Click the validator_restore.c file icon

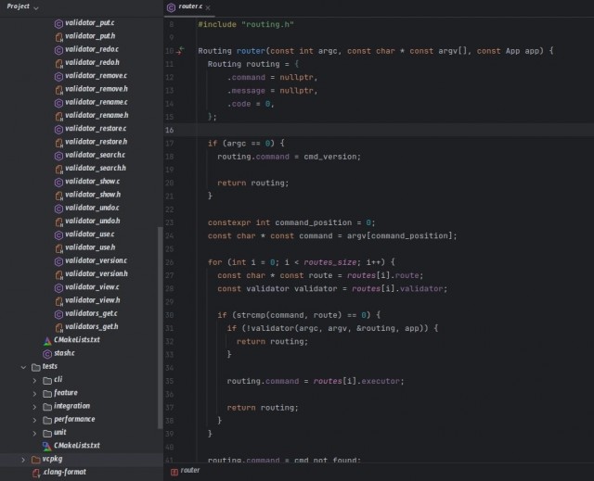pos(58,130)
